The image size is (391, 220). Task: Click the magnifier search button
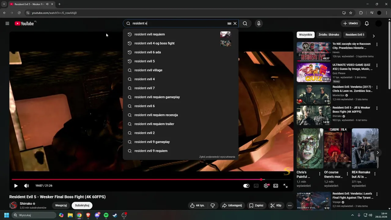click(245, 24)
